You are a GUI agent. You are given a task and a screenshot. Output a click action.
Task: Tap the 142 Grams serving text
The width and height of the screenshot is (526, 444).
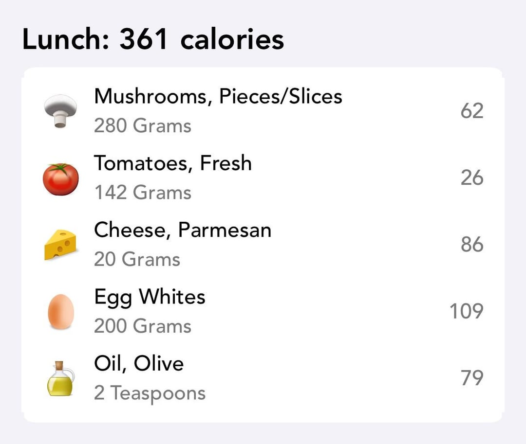143,193
